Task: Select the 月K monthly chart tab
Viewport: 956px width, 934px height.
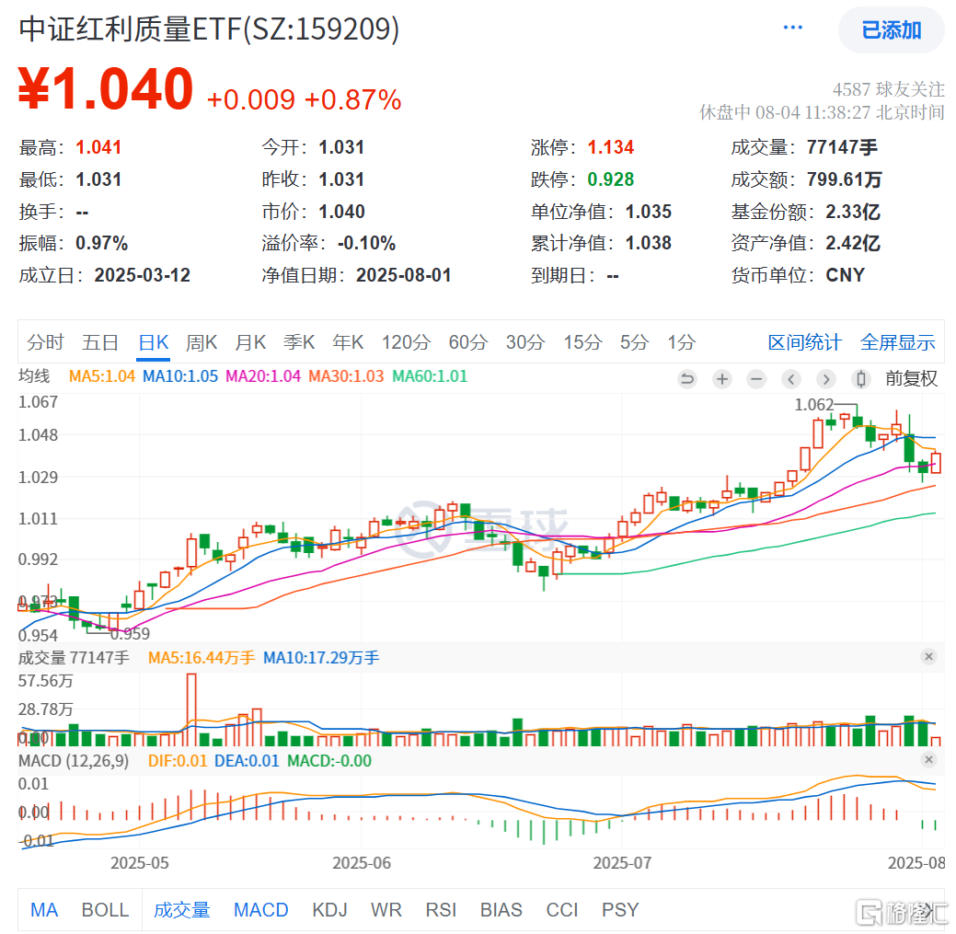Action: point(250,342)
